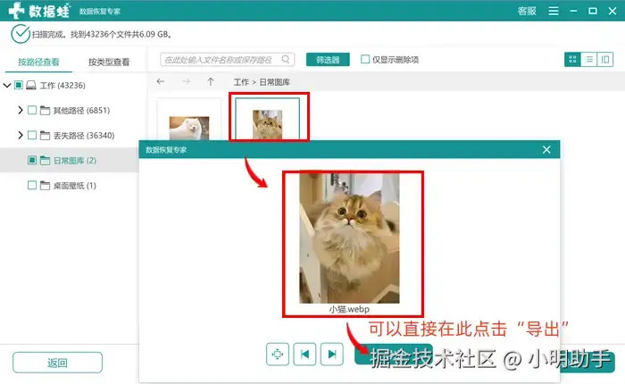Open the 筛选器 filter button

pos(328,60)
